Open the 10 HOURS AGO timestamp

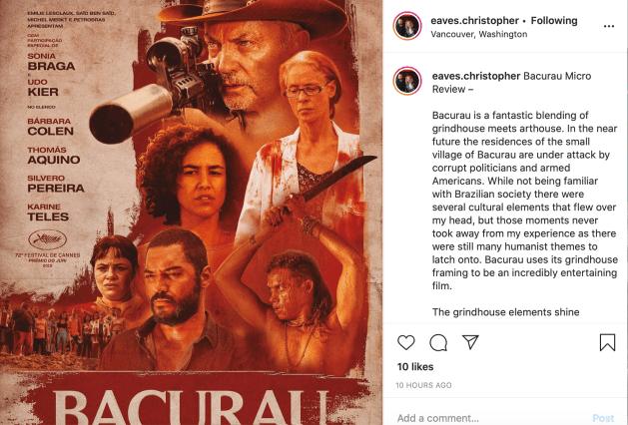pos(423,385)
